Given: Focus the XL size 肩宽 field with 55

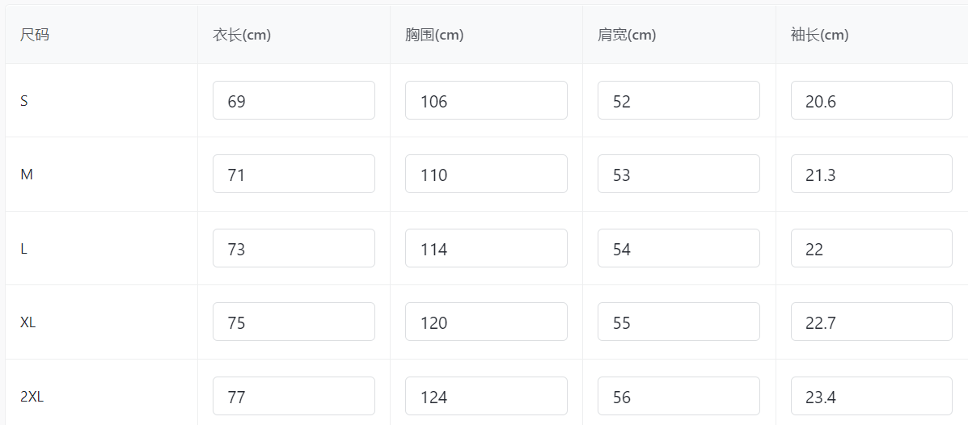Looking at the screenshot, I should click(x=678, y=322).
